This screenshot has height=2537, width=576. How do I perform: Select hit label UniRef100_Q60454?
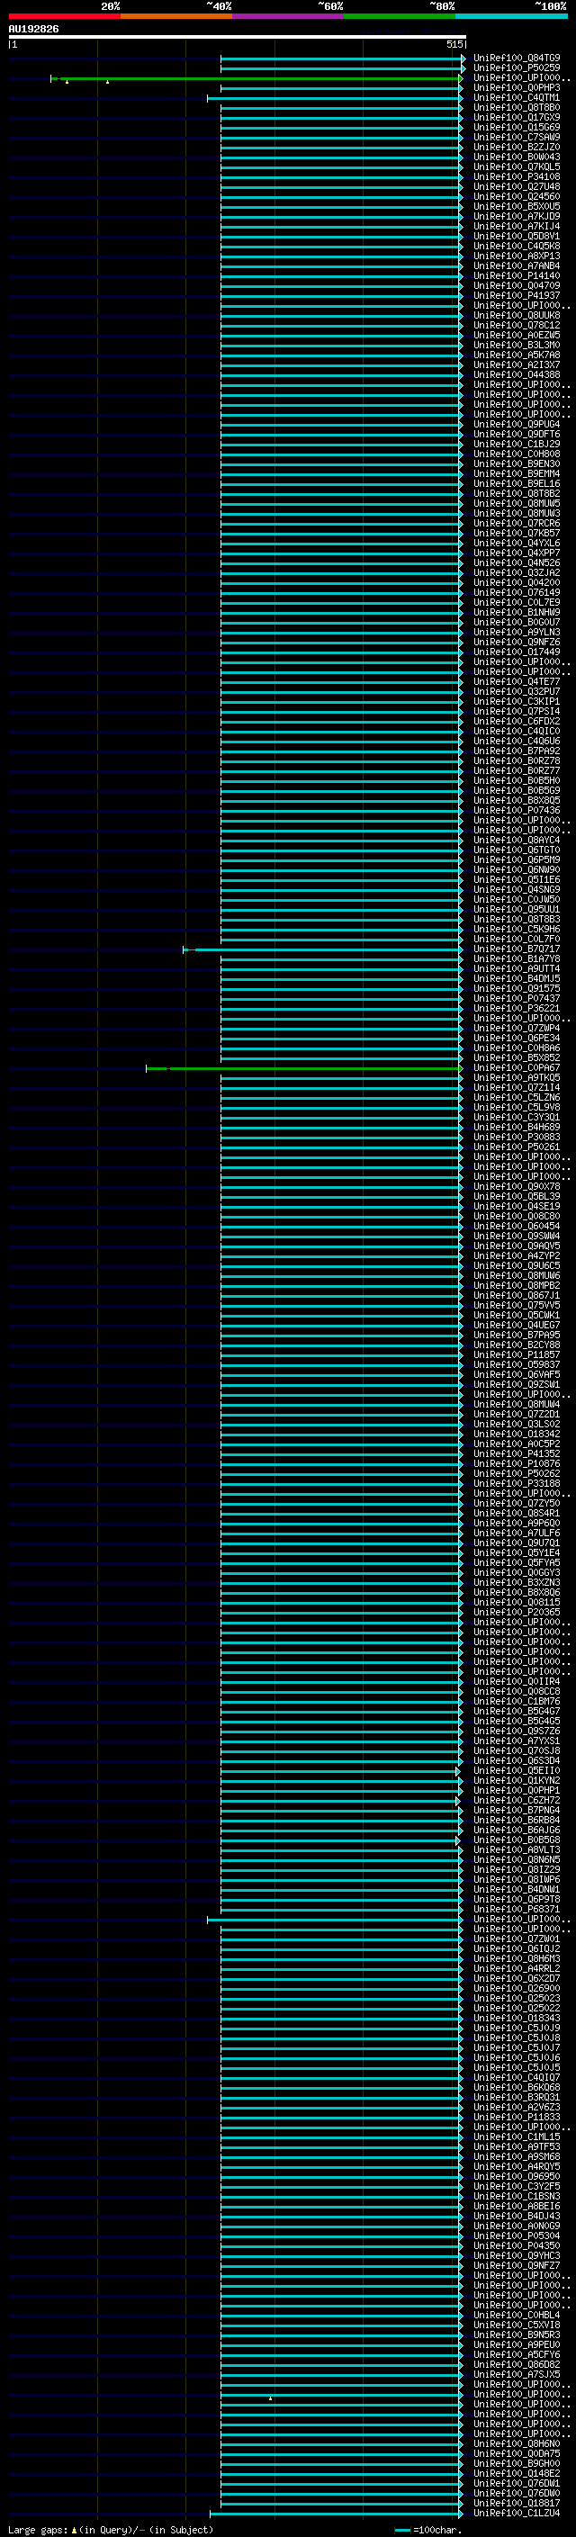point(516,1226)
